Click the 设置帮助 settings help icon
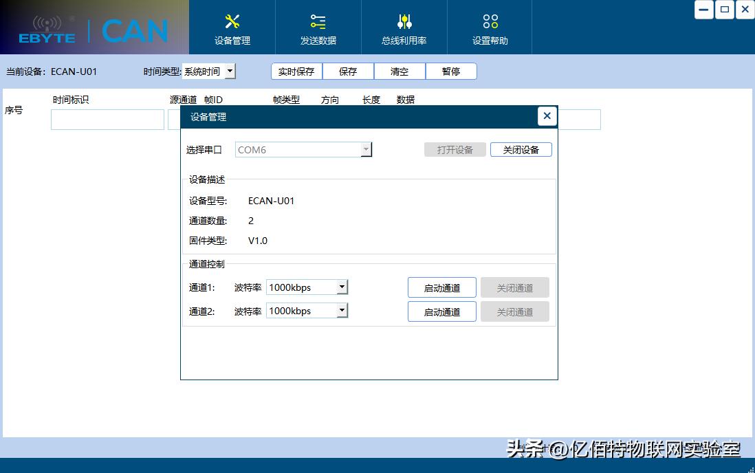This screenshot has height=473, width=755. pyautogui.click(x=489, y=27)
